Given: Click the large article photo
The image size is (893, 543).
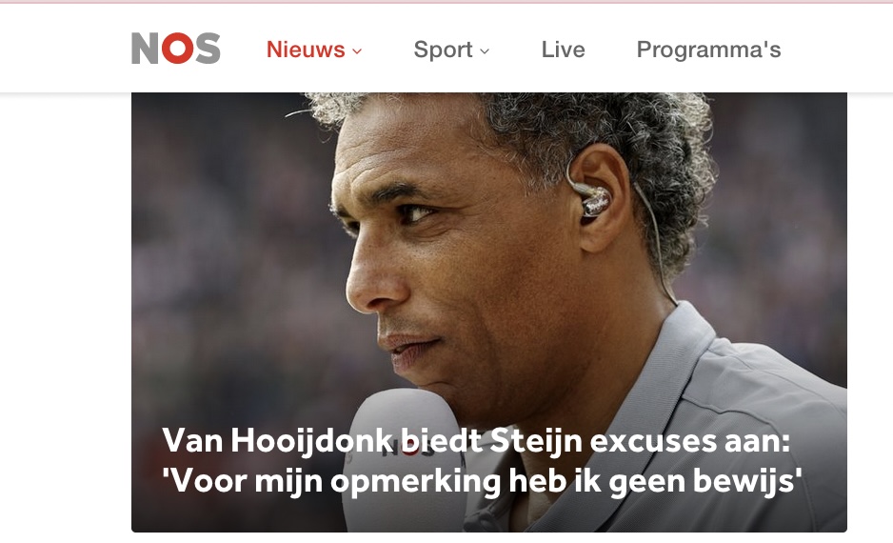Looking at the screenshot, I should pyautogui.click(x=488, y=312).
